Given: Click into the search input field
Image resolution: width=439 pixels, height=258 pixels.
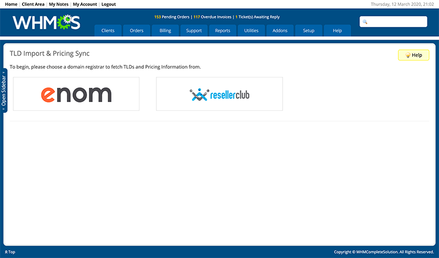Looking at the screenshot, I should pyautogui.click(x=393, y=21).
